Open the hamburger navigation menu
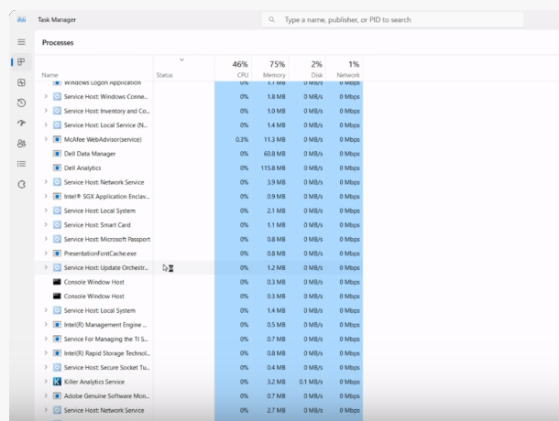Image resolution: width=559 pixels, height=421 pixels. point(21,42)
